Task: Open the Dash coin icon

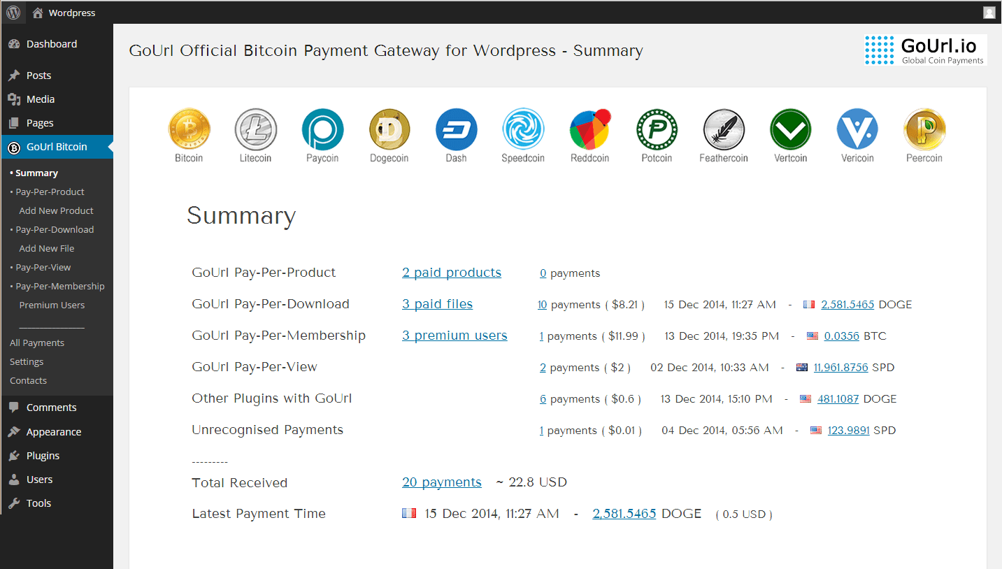Action: [x=456, y=130]
